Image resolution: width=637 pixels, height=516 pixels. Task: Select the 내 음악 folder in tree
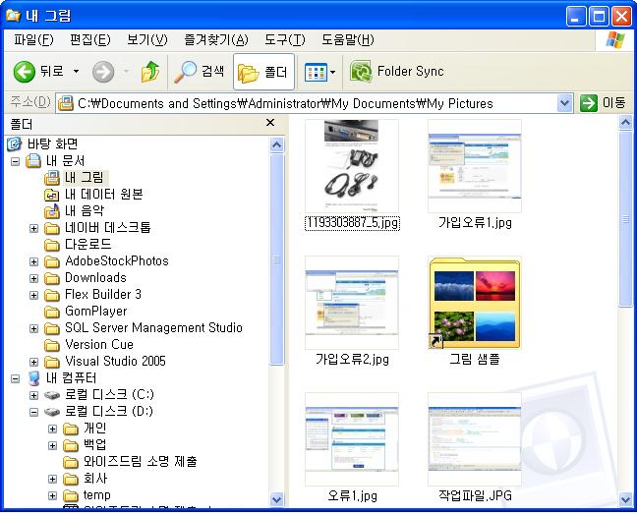[x=84, y=210]
